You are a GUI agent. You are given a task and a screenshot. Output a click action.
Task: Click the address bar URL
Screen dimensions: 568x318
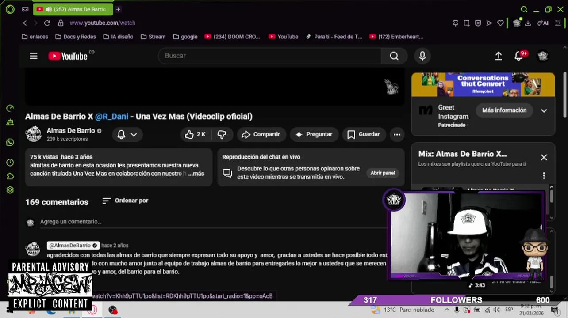tap(103, 23)
